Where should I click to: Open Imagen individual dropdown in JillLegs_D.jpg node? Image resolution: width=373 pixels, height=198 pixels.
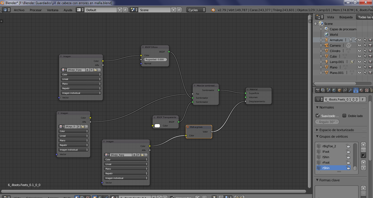point(81,93)
